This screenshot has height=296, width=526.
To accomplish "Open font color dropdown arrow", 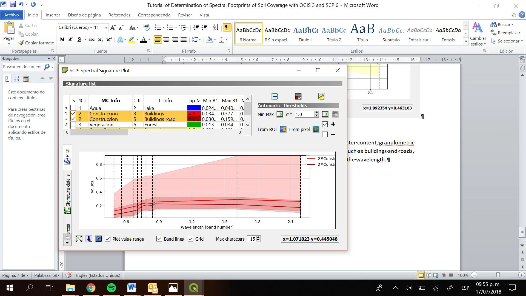I will (x=149, y=40).
